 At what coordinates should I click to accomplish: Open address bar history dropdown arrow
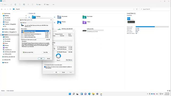134,9
